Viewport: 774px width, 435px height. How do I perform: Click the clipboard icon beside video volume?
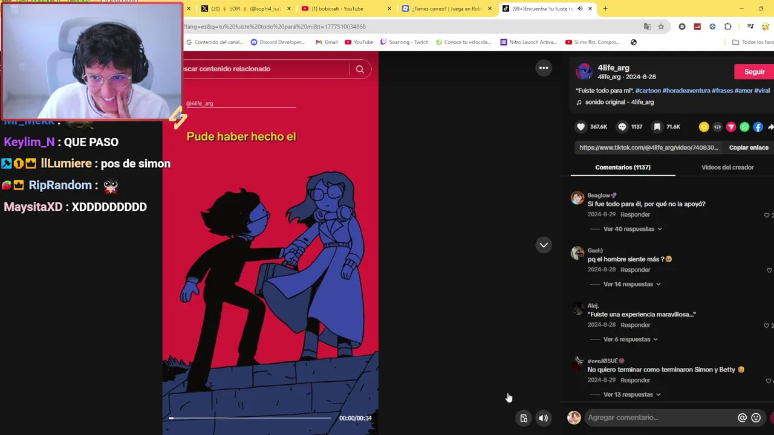pos(524,418)
